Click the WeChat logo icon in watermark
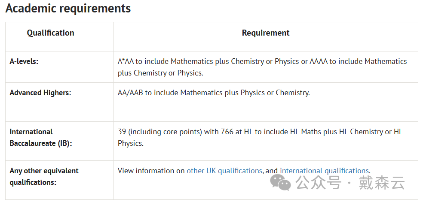Image resolution: width=423 pixels, height=205 pixels. pyautogui.click(x=281, y=182)
